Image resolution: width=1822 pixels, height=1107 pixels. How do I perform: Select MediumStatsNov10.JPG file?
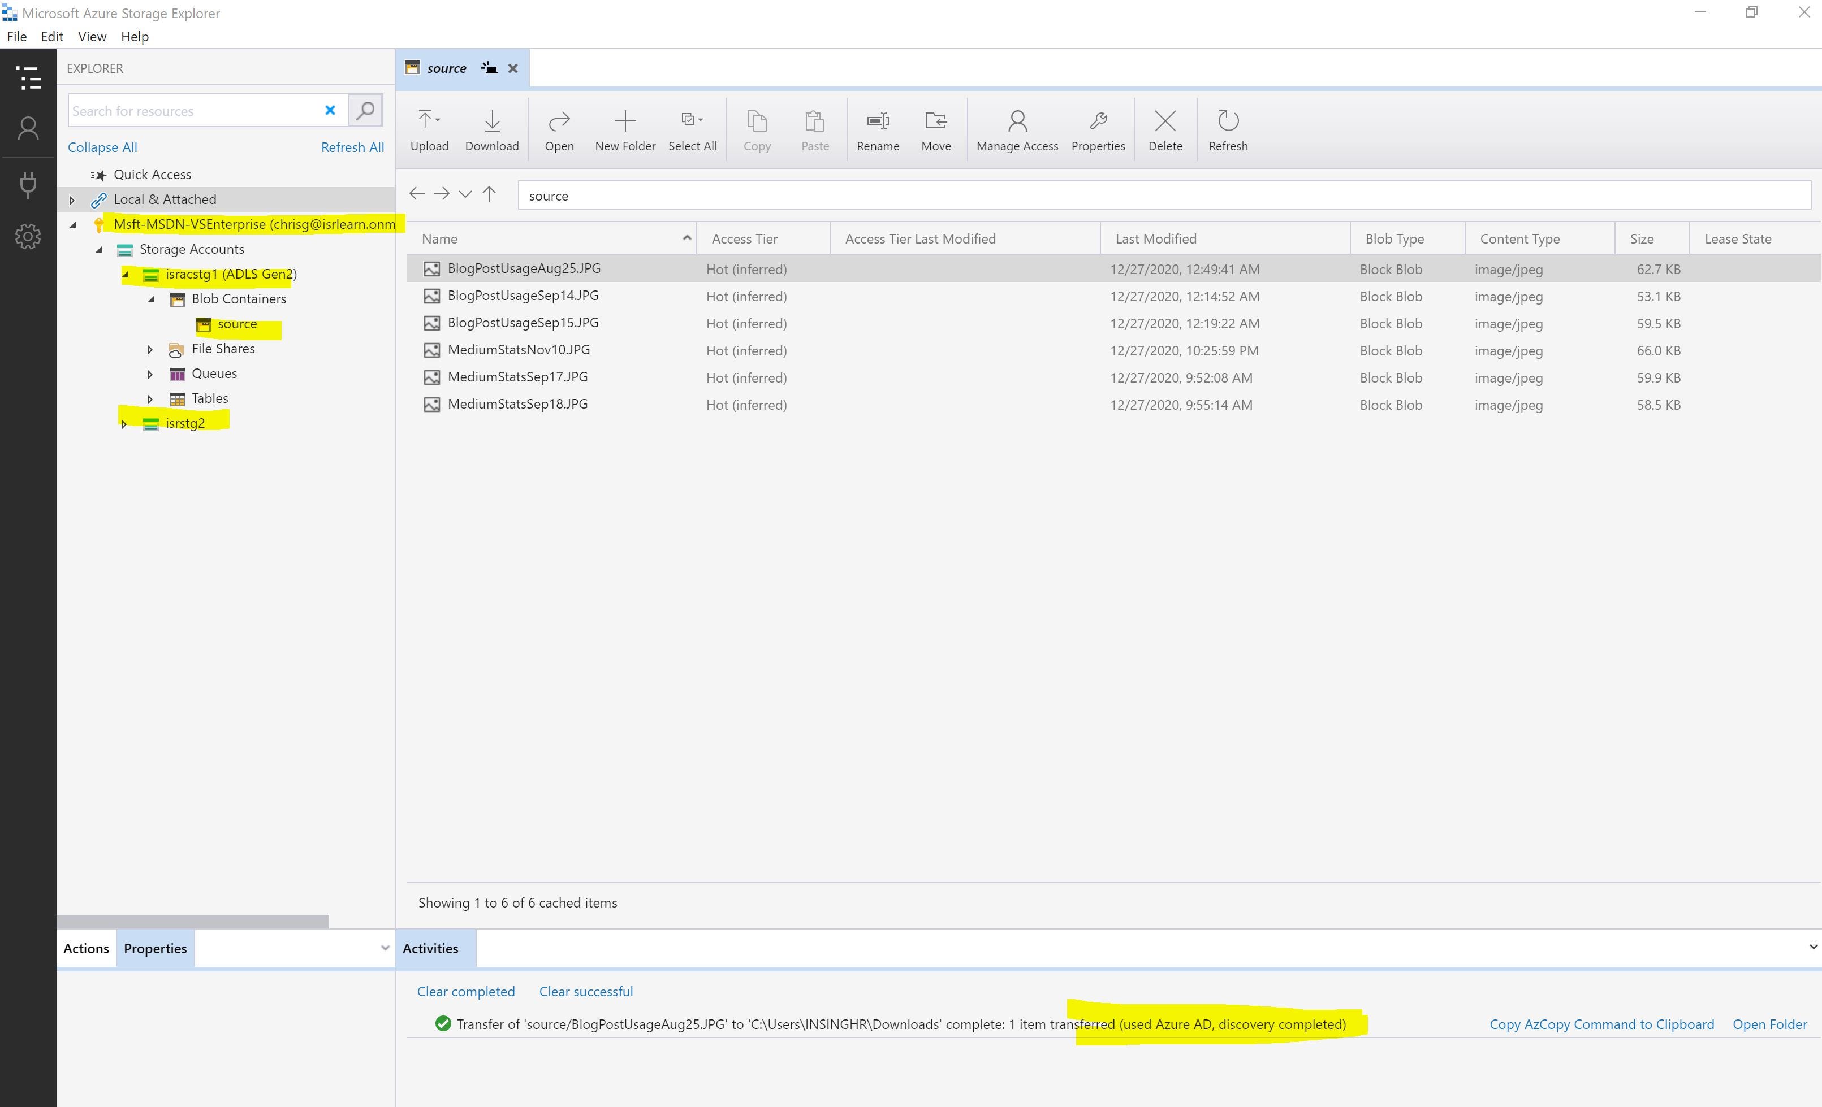coord(1113,350)
